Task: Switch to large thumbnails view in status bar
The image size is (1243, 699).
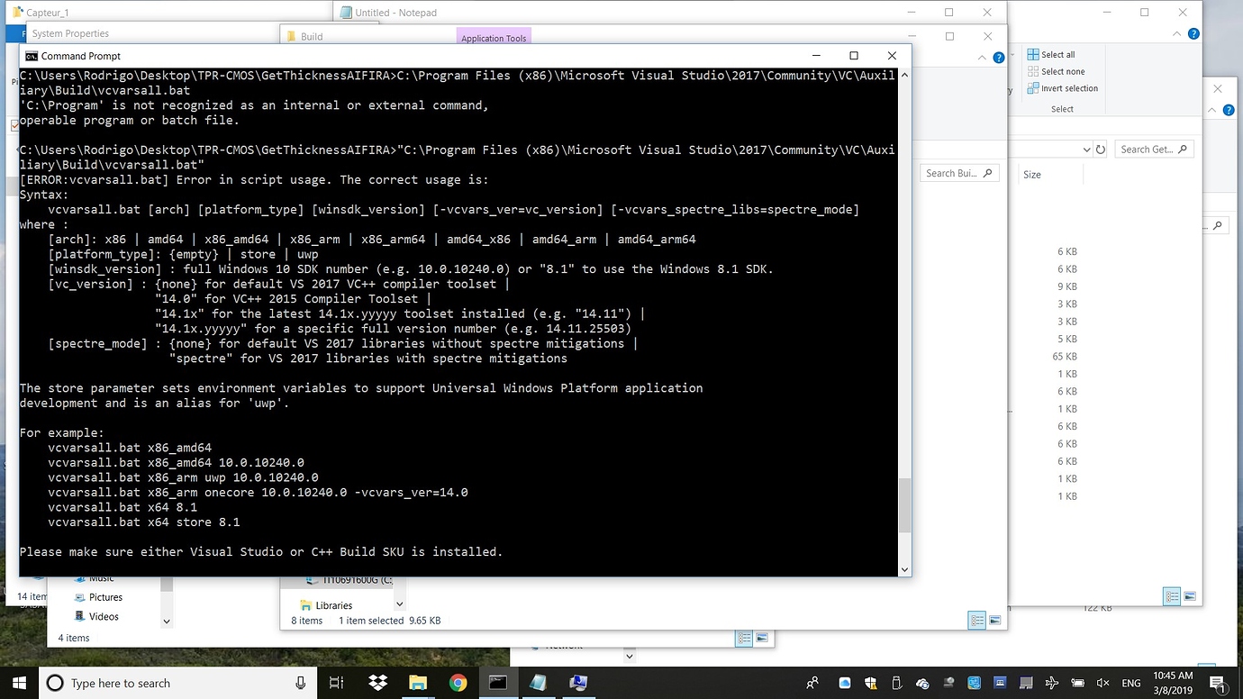Action: click(1190, 596)
